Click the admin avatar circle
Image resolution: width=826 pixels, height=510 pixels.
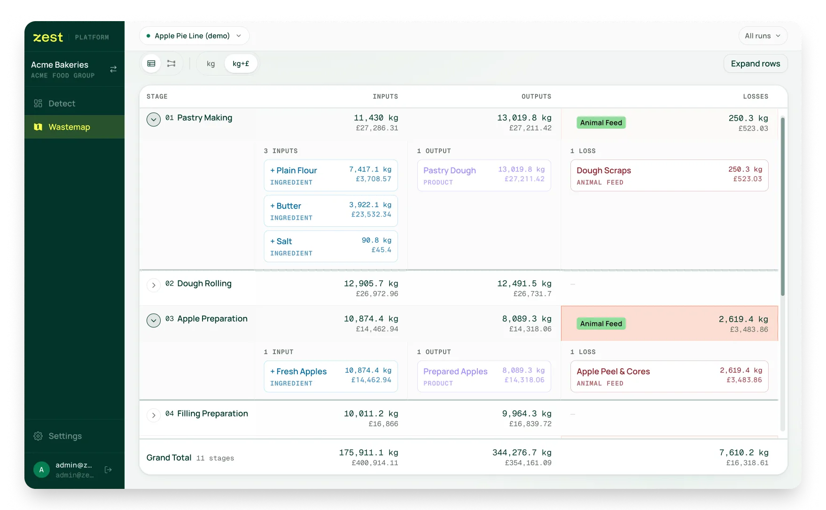pyautogui.click(x=41, y=470)
